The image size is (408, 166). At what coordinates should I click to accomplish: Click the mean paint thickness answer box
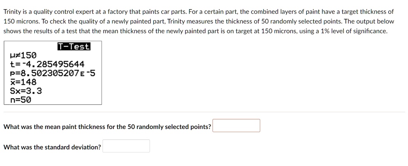click(x=236, y=126)
